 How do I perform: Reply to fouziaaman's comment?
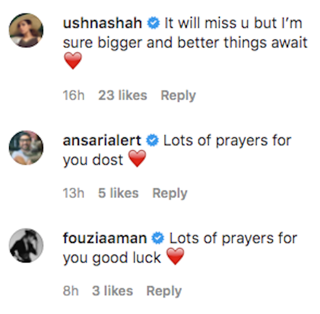(x=164, y=291)
